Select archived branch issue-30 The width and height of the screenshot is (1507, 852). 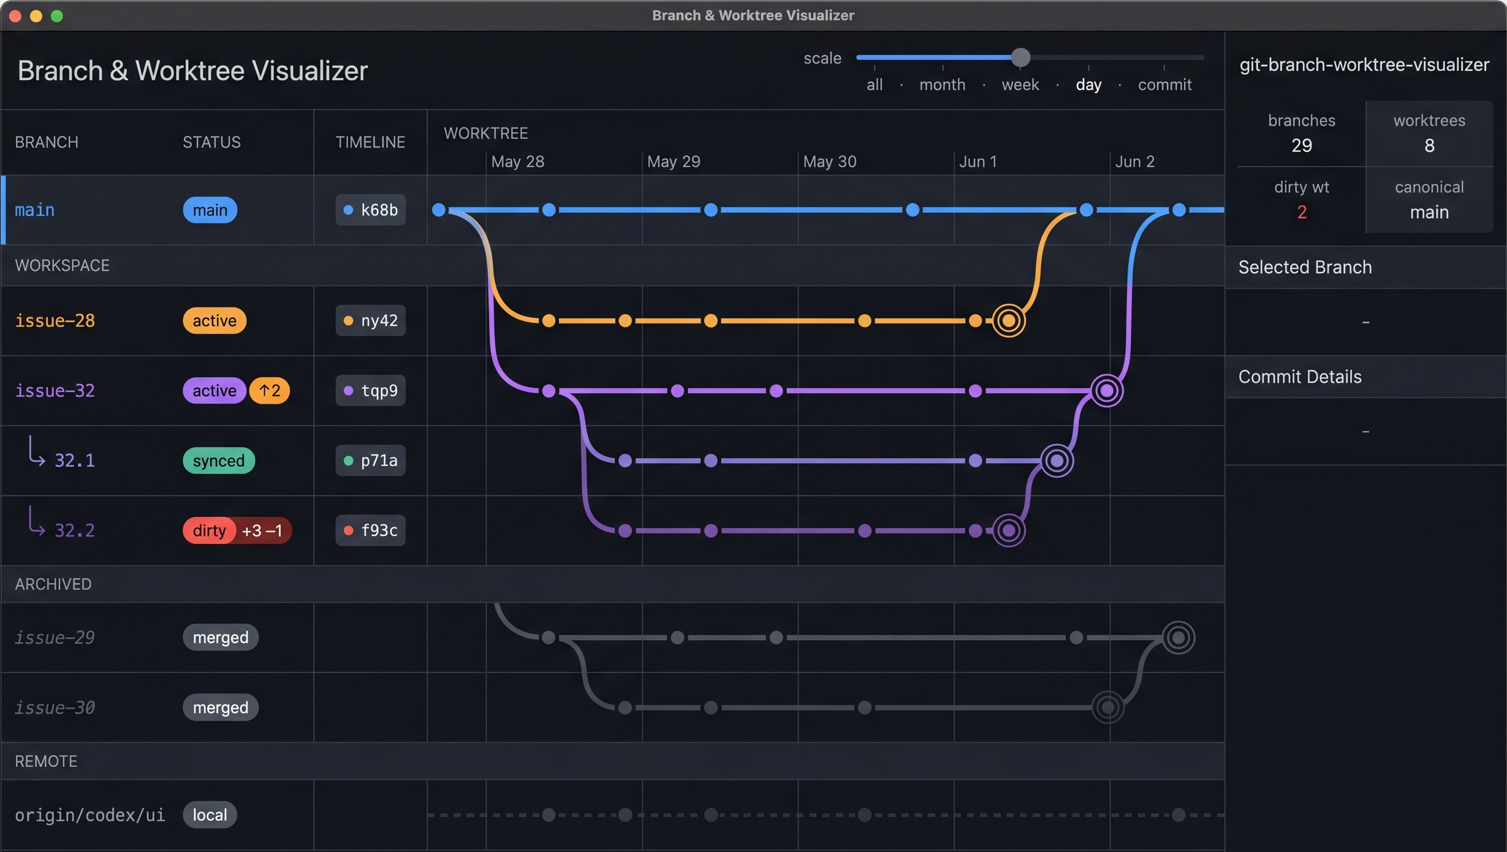pyautogui.click(x=55, y=708)
